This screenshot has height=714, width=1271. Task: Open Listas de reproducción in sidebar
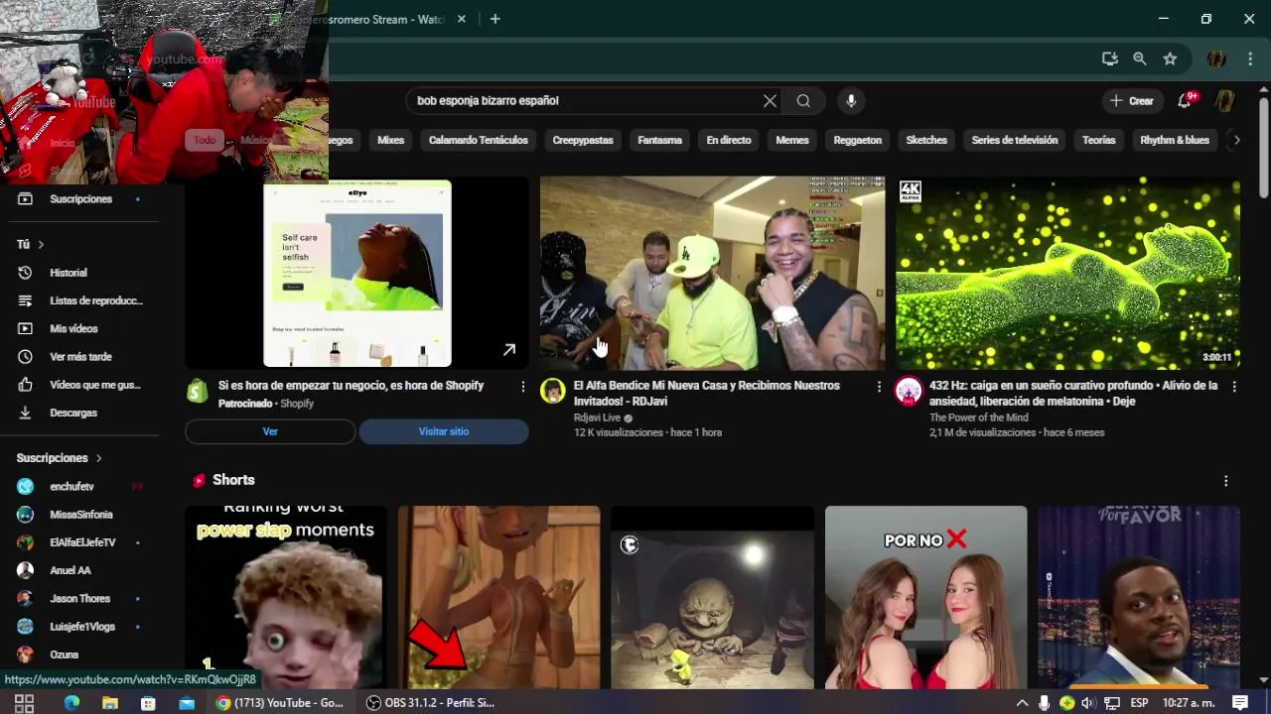tap(81, 300)
